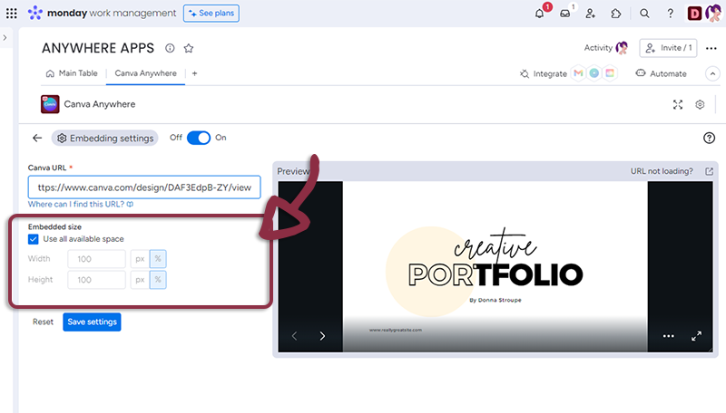Add board to favorites with star icon
The image size is (726, 413).
pyautogui.click(x=189, y=48)
